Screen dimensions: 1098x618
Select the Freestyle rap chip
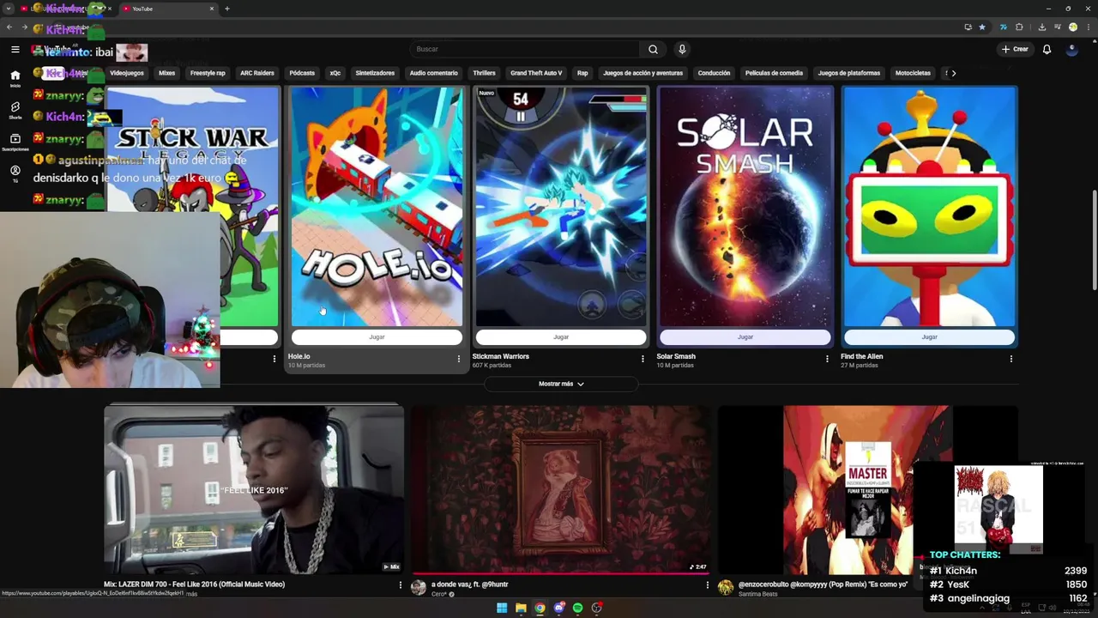(208, 73)
